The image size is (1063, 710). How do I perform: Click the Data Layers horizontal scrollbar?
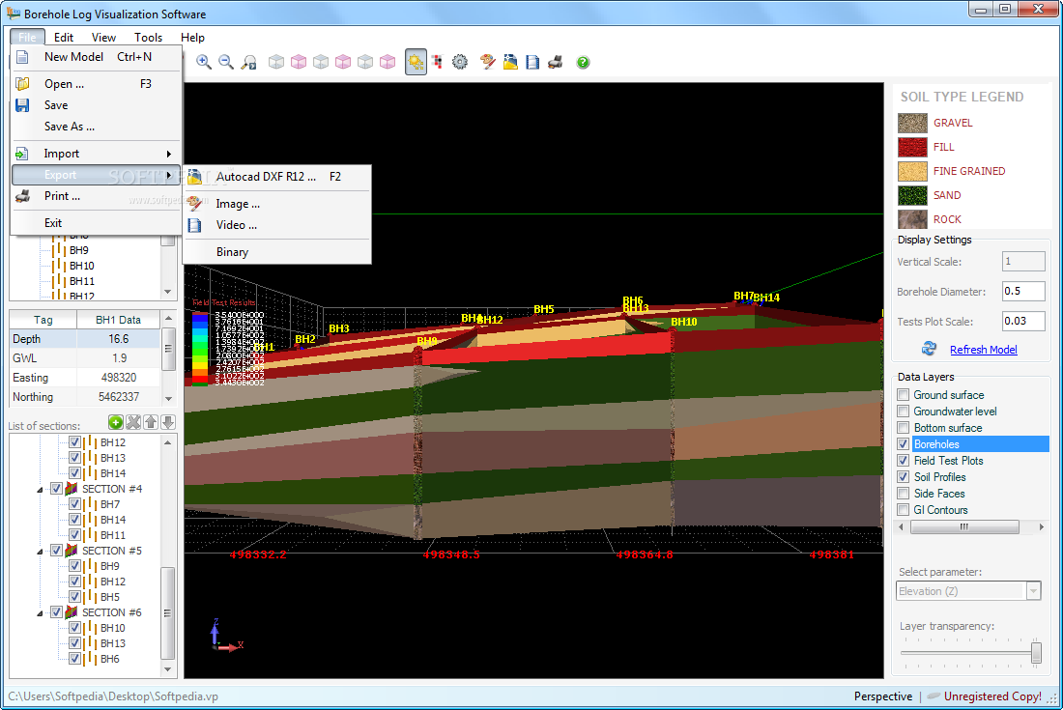(971, 527)
